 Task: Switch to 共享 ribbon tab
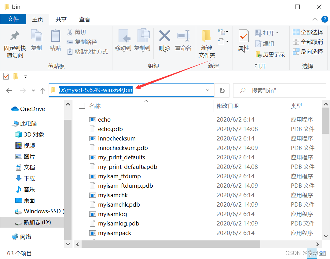pyautogui.click(x=61, y=19)
